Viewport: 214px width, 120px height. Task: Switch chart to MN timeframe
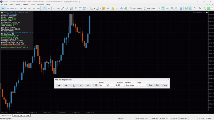[x=38, y=9]
